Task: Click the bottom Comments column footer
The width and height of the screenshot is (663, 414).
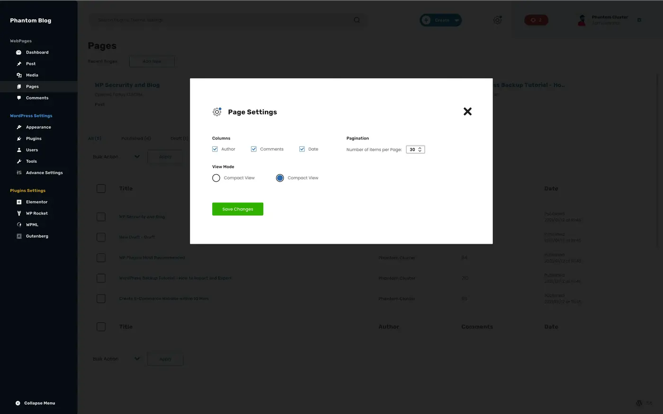Action: [x=477, y=326]
